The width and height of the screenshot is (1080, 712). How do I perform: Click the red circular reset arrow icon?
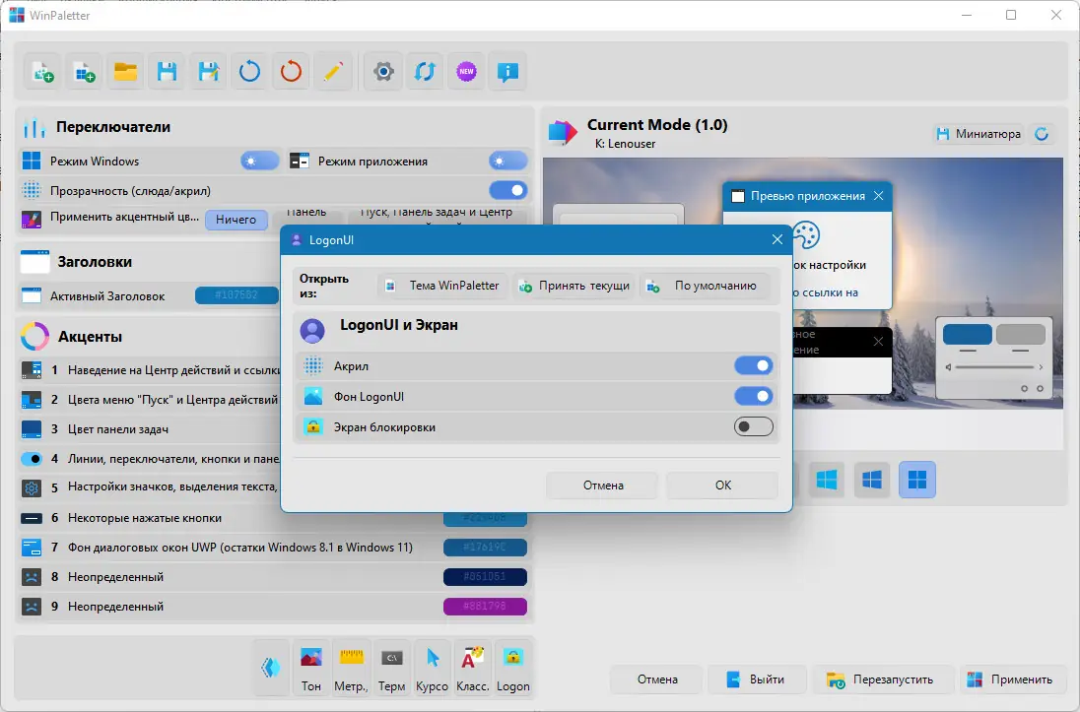291,72
